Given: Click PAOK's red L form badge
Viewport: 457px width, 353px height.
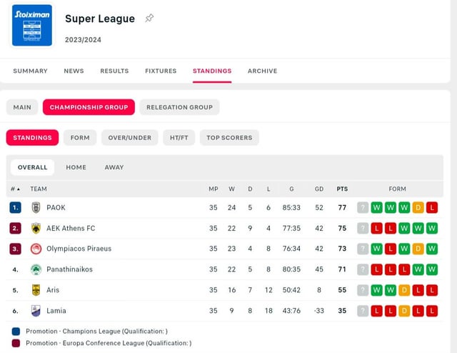Looking at the screenshot, I should click(432, 208).
